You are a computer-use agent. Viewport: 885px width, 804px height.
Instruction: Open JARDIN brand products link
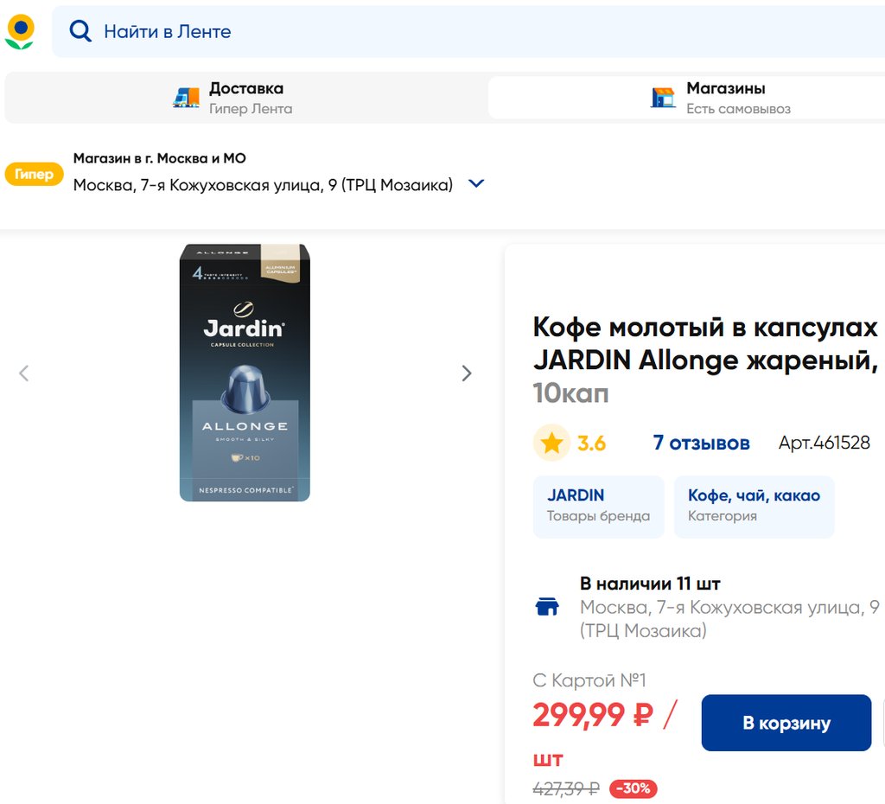[598, 506]
